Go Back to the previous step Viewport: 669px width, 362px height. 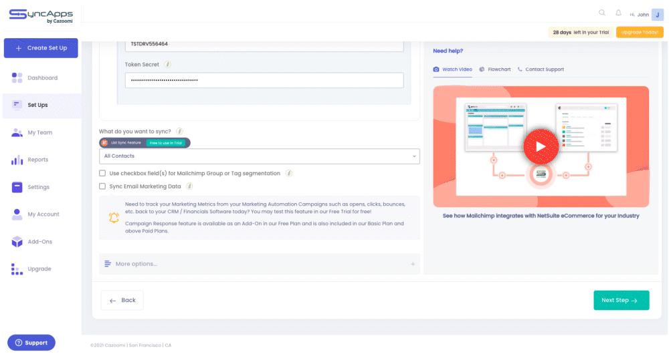[122, 301]
